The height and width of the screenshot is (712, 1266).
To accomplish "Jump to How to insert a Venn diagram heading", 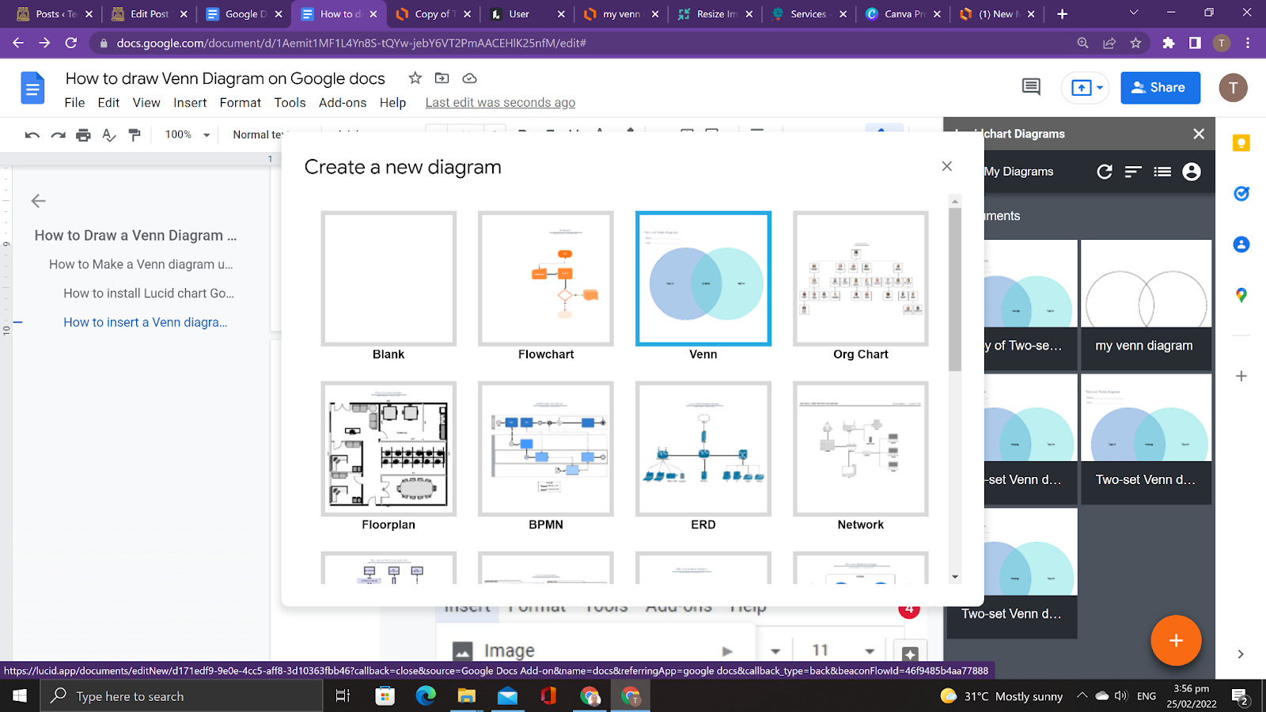I will pyautogui.click(x=146, y=323).
